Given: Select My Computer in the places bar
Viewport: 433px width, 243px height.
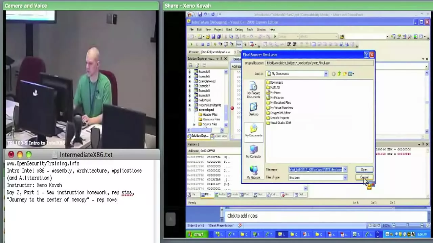Looking at the screenshot, I should (253, 152).
